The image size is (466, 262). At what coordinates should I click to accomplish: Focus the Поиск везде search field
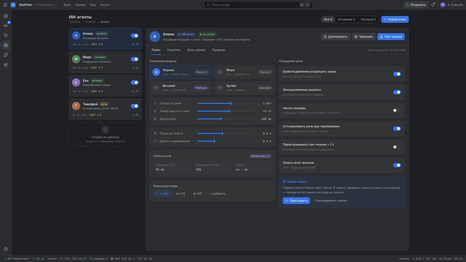258,5
